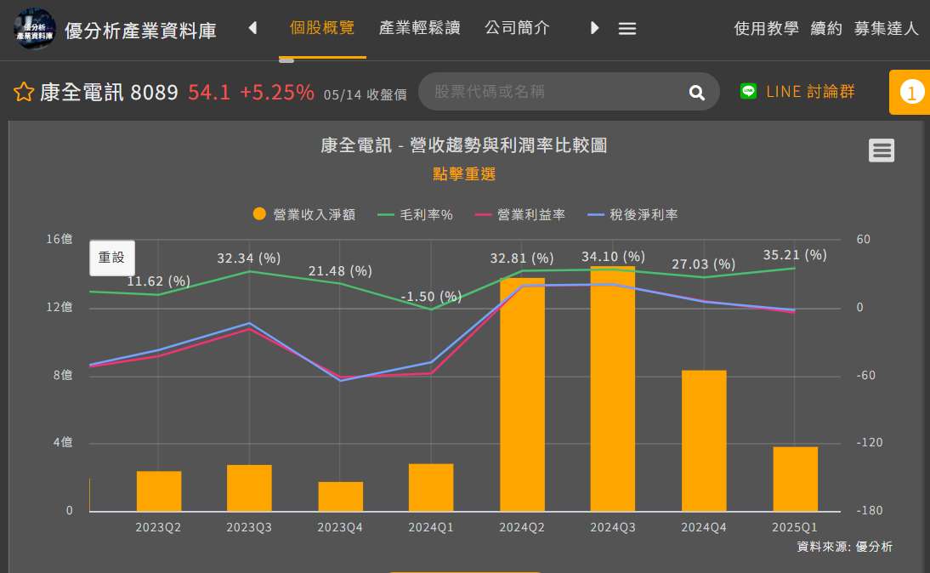
Task: Click the 2024Q3 revenue bar
Action: 613,389
